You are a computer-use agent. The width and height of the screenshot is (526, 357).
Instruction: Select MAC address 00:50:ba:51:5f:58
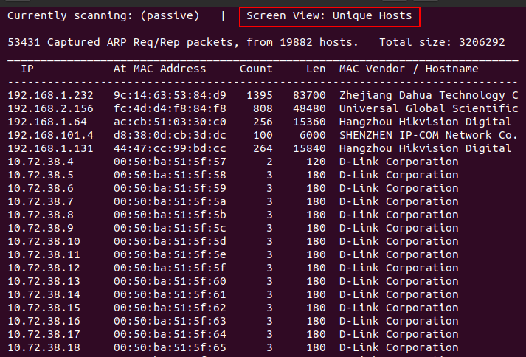pyautogui.click(x=170, y=175)
